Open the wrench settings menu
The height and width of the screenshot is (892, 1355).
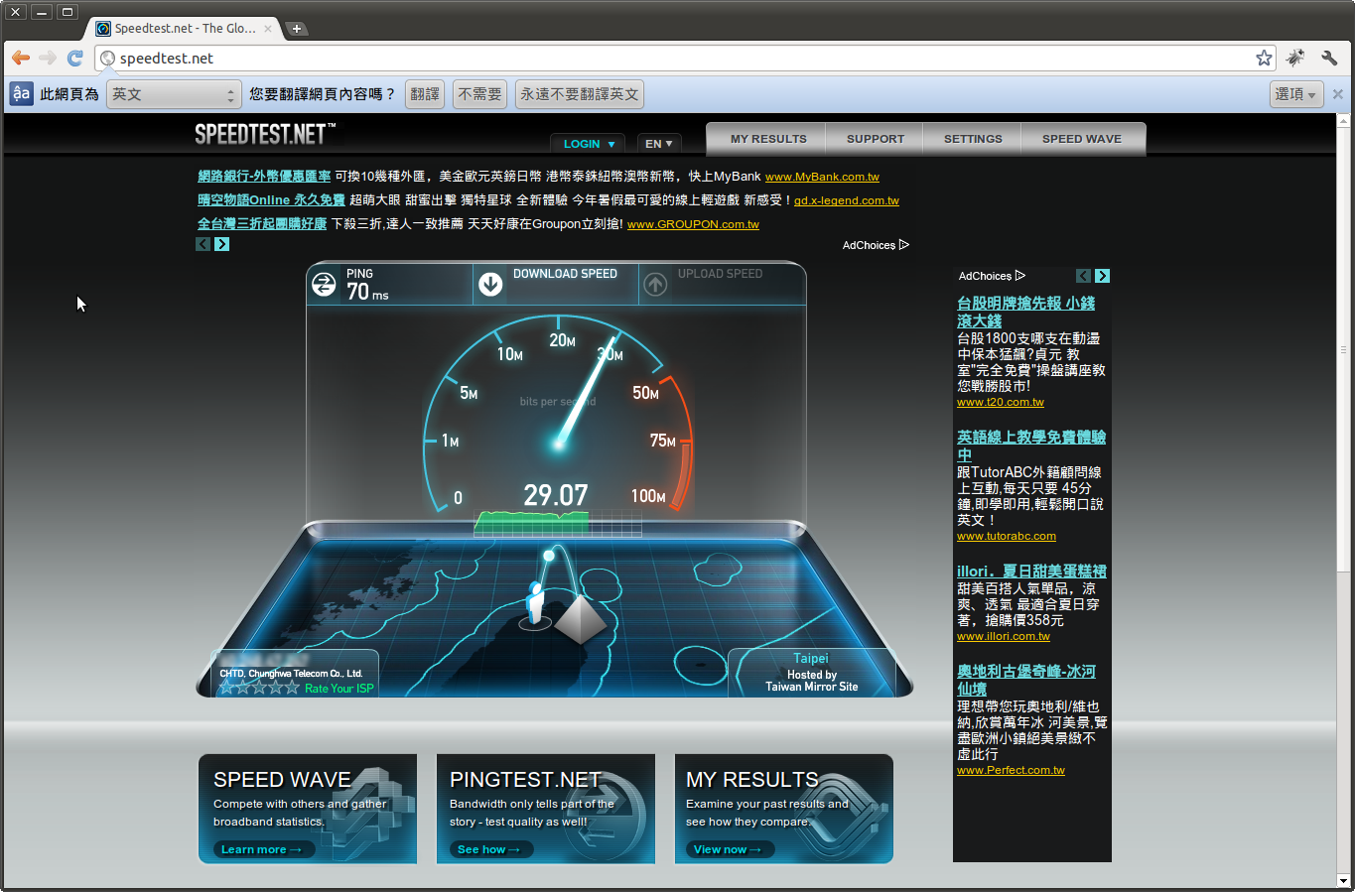[1329, 58]
